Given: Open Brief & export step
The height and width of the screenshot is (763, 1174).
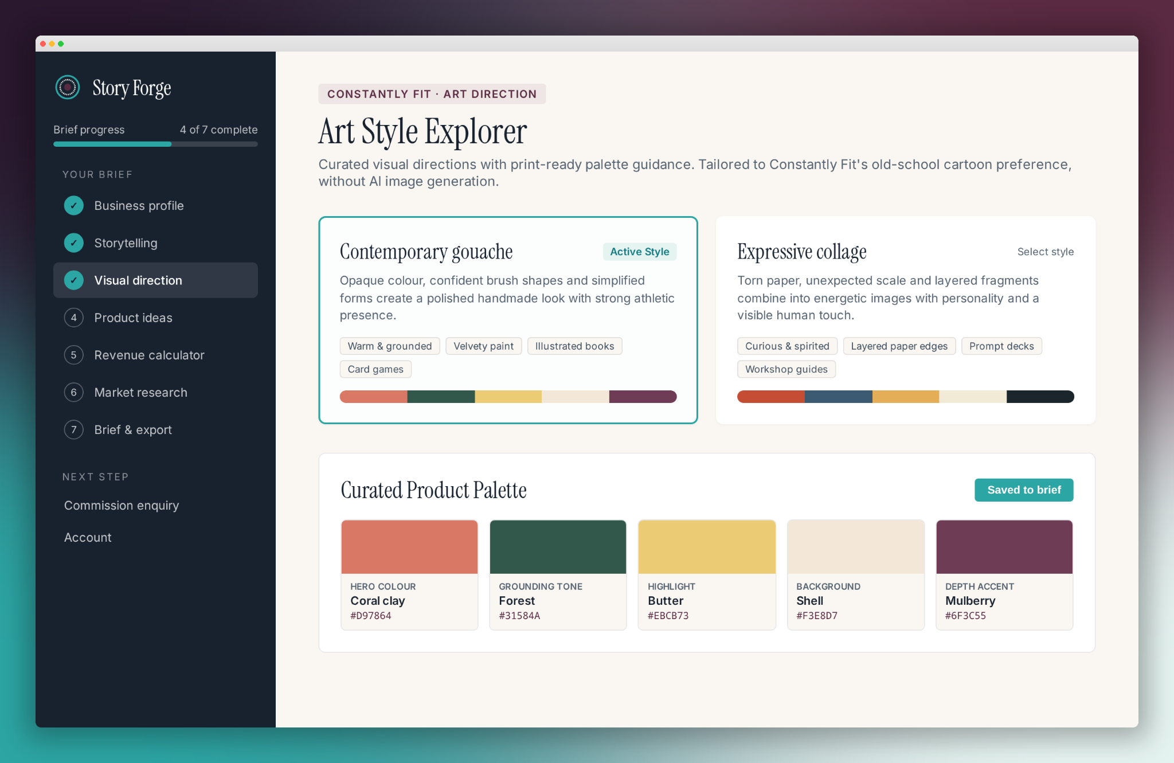Looking at the screenshot, I should click(155, 429).
